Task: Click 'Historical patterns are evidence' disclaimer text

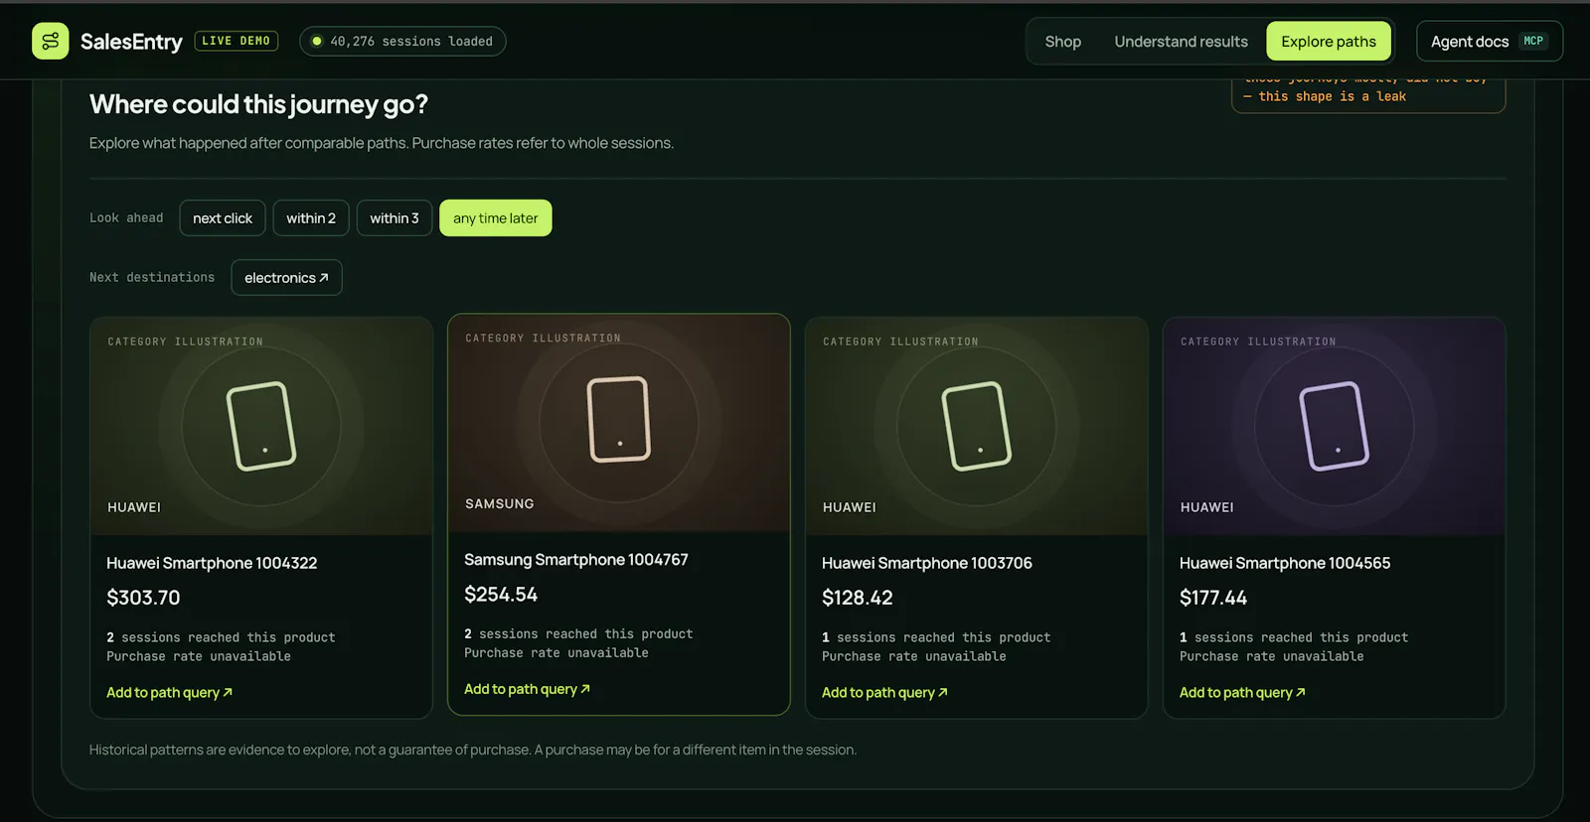Action: tap(472, 750)
